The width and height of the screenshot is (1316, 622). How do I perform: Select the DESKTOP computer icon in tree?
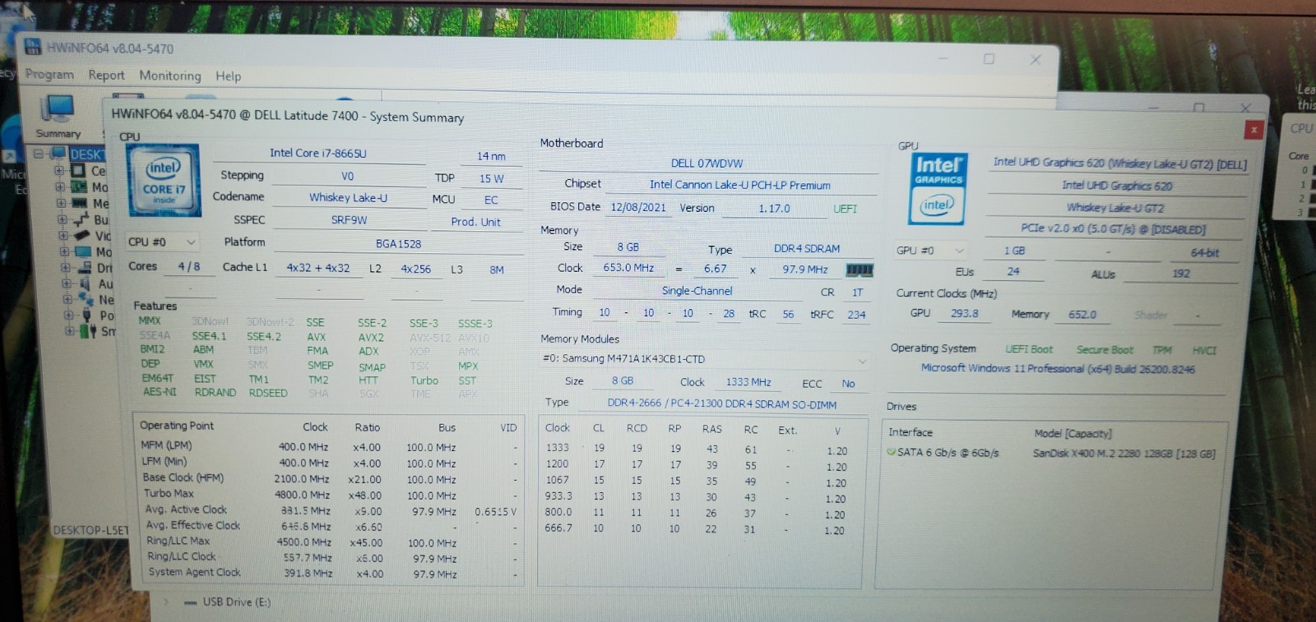point(58,154)
